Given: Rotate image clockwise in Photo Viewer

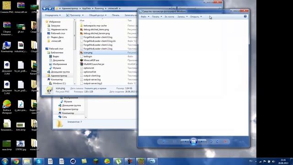Looking at the screenshot, I should 217,142.
